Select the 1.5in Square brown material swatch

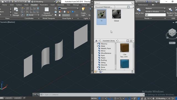[x=124, y=48]
